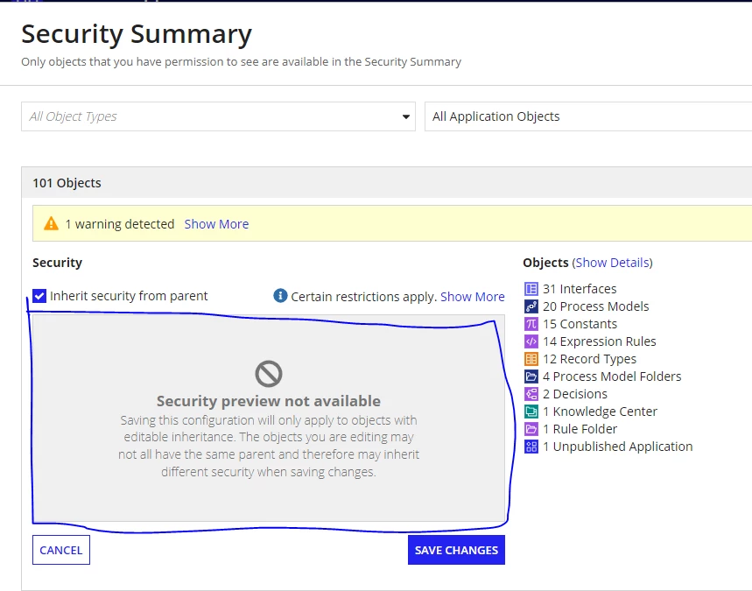Viewport: 752px width, 591px height.
Task: Click the '1 Unpublished Application' text
Action: (618, 447)
